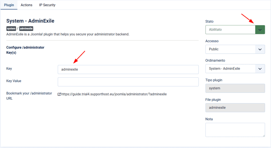Click the File plugin read-only field
This screenshot has width=271, height=148.
235,108
